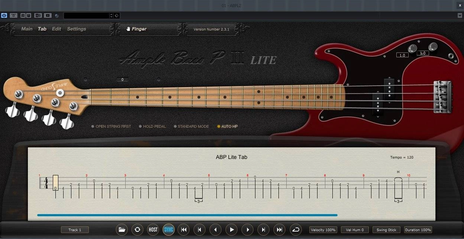Viewport: 464px width, 239px height.
Task: Click the Velocity 100% field
Action: [323, 230]
